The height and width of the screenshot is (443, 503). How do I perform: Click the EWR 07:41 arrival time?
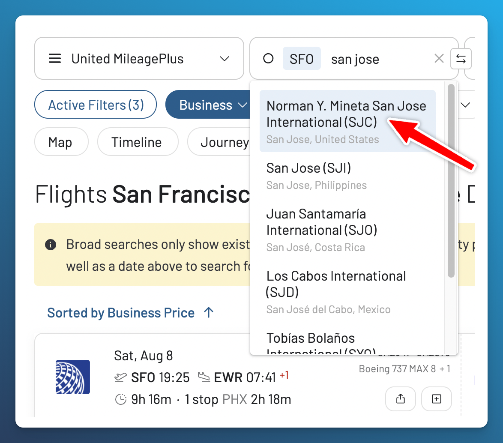tap(245, 377)
